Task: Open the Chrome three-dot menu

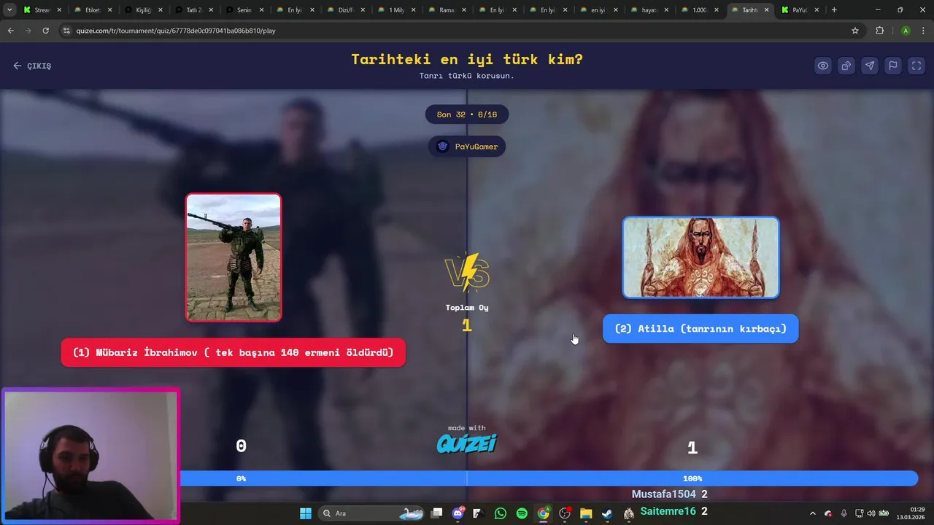Action: [924, 31]
